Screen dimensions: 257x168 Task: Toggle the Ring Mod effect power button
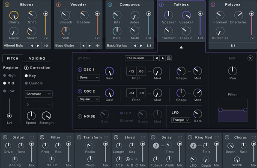tap(190, 137)
